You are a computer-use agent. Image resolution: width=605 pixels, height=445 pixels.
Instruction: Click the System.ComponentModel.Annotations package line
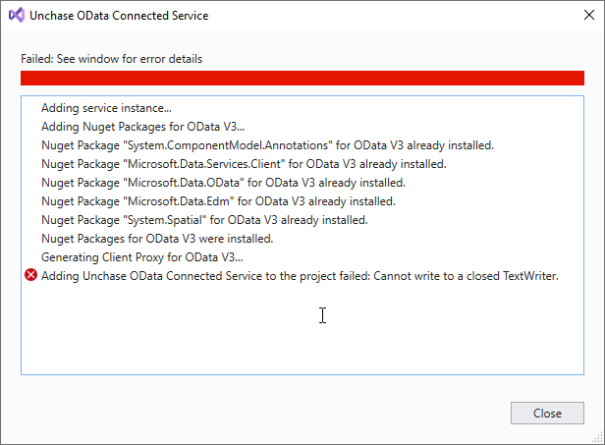(267, 145)
